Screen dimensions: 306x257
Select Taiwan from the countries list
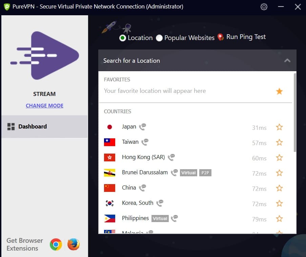[x=130, y=142]
